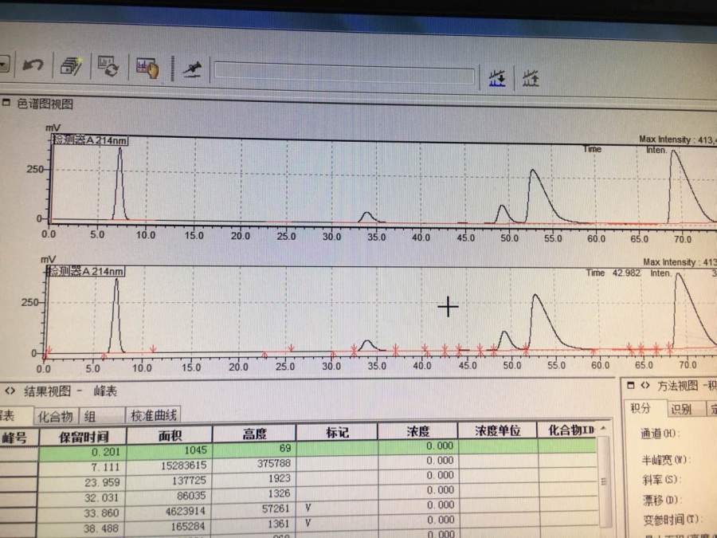Select retention time cell 33.860

[x=83, y=513]
